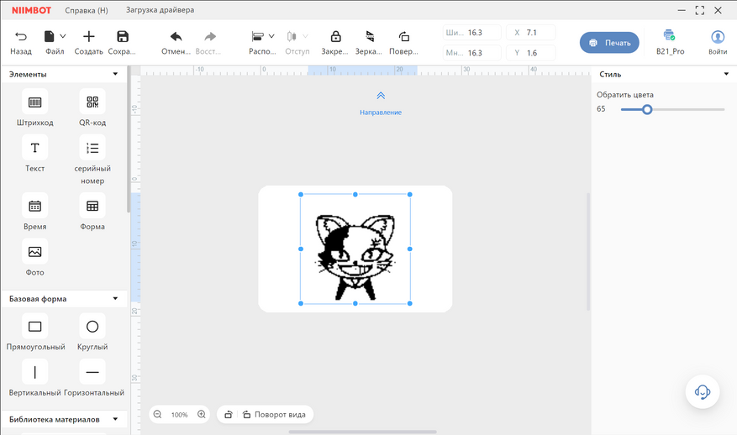The height and width of the screenshot is (435, 737).
Task: Expand Библиотека материалов section
Action: [115, 419]
